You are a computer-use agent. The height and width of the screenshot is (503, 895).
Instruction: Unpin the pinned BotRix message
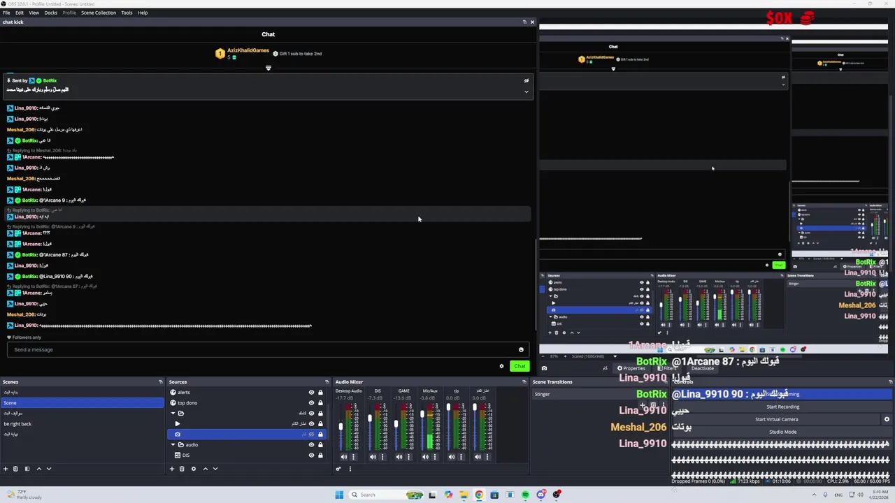(527, 80)
